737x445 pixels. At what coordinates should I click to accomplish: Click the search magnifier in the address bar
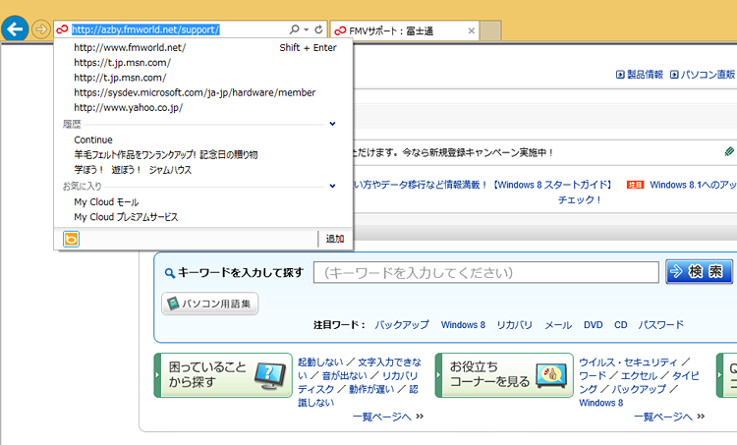click(294, 29)
